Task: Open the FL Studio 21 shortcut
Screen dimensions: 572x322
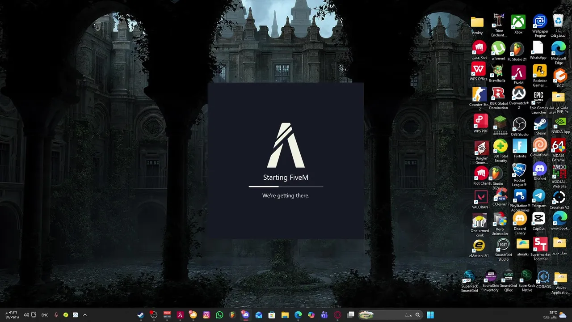Action: (517, 52)
